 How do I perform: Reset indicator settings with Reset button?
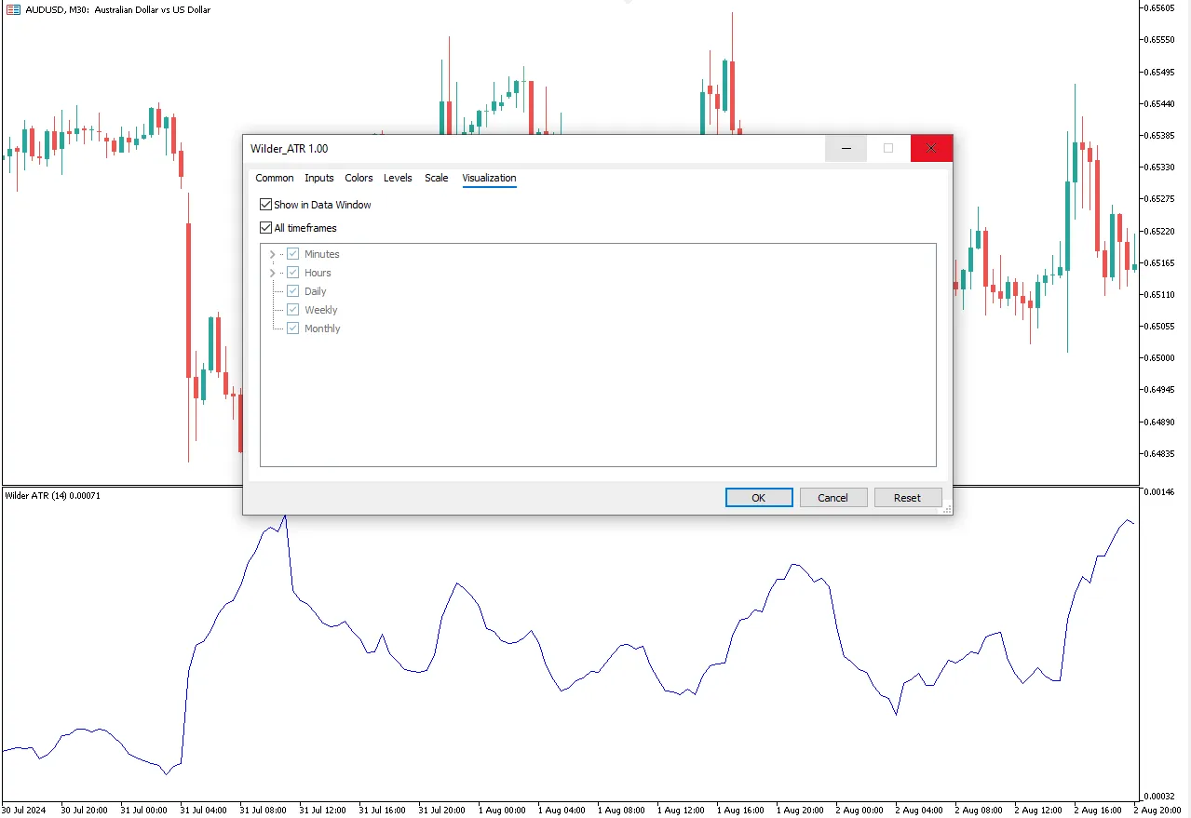[x=907, y=498]
